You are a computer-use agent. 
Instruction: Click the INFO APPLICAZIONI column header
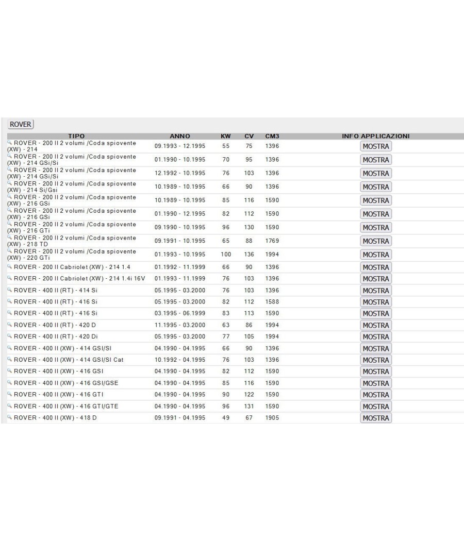click(x=376, y=136)
